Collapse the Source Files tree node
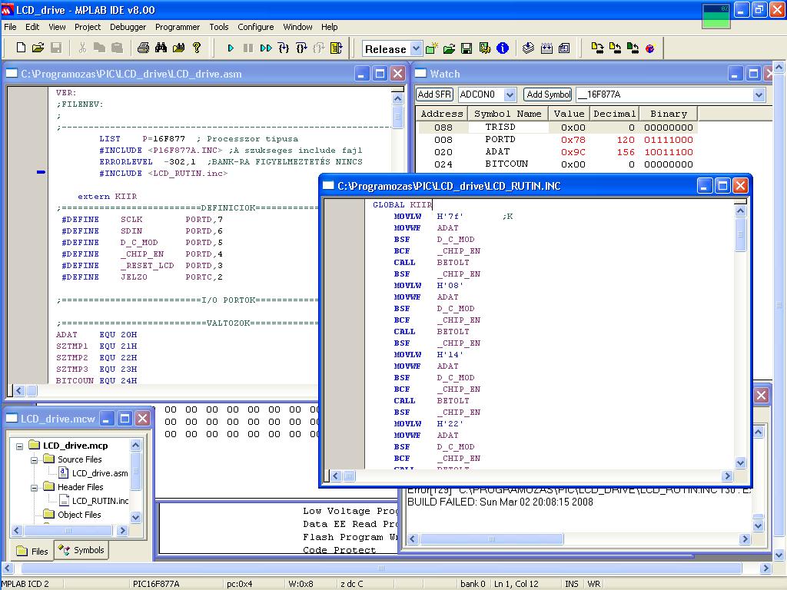 (35, 459)
